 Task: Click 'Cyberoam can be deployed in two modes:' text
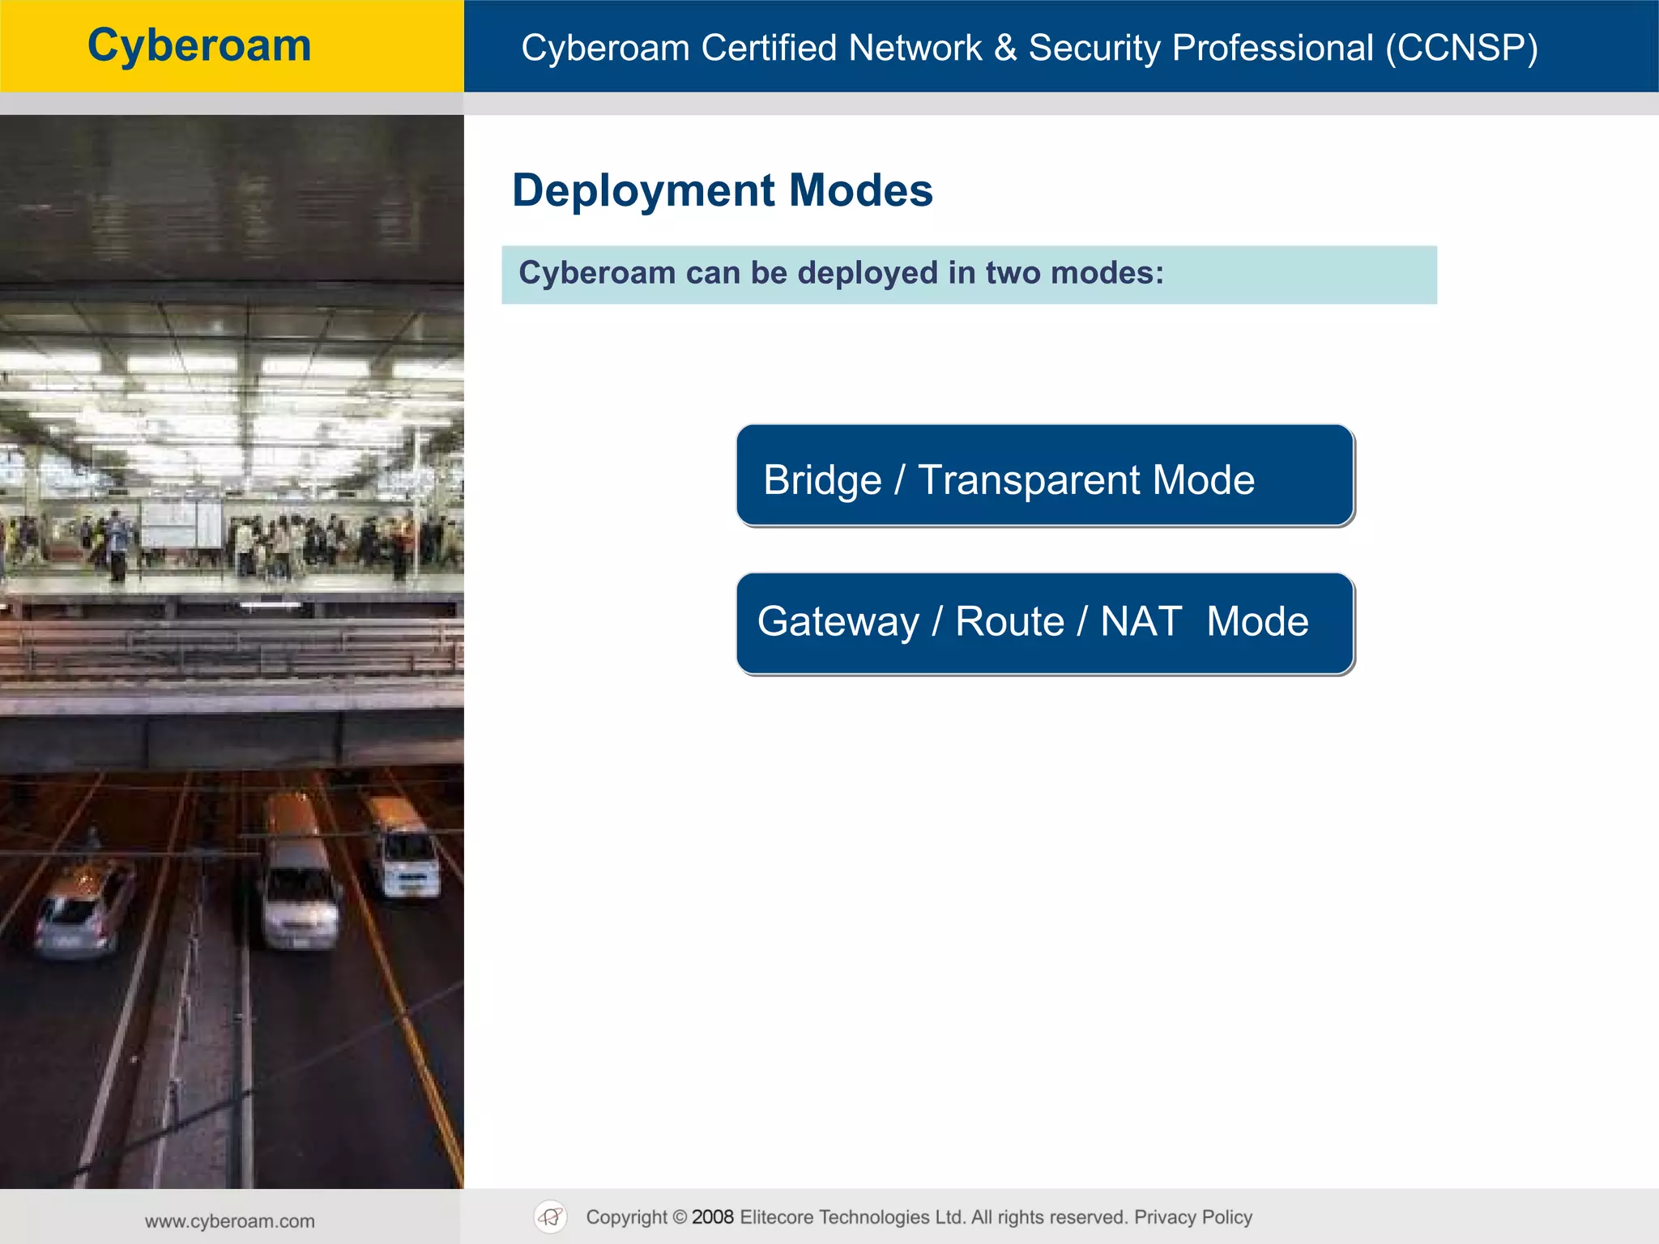[842, 273]
